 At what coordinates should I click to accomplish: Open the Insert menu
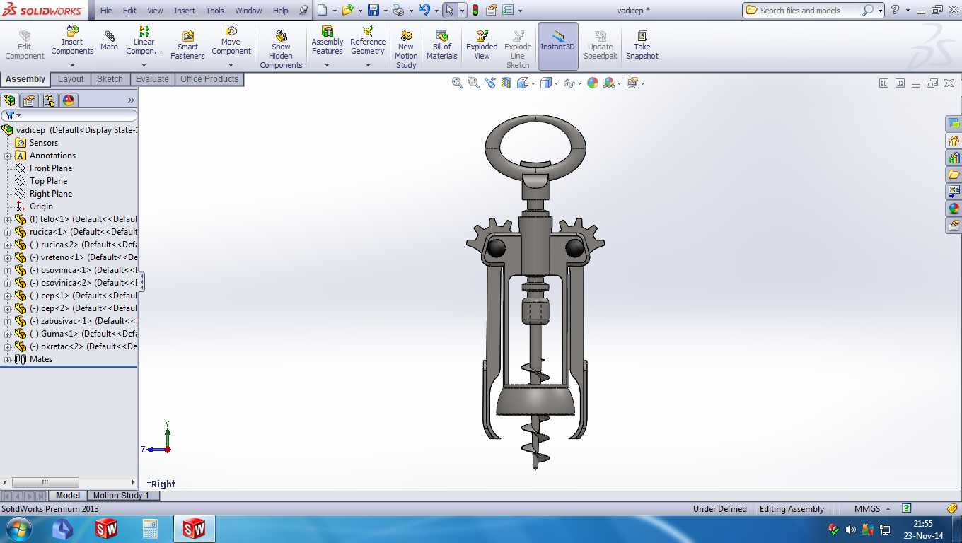coord(185,11)
